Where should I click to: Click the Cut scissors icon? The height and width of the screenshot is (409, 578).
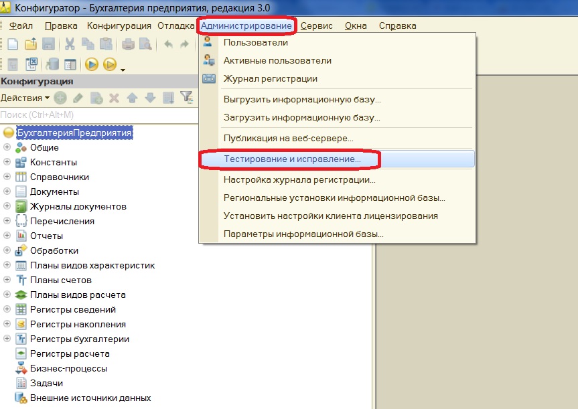tap(70, 44)
